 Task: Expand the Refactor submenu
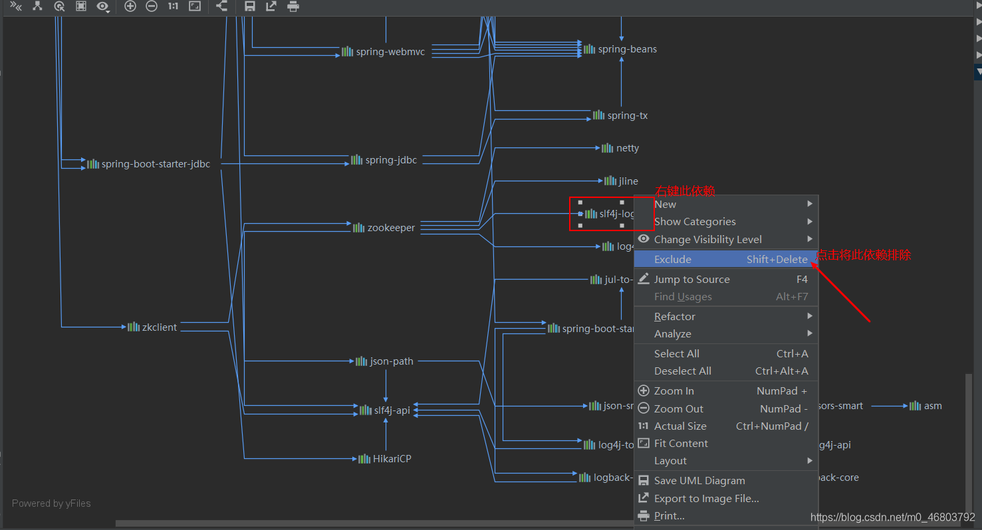[726, 316]
